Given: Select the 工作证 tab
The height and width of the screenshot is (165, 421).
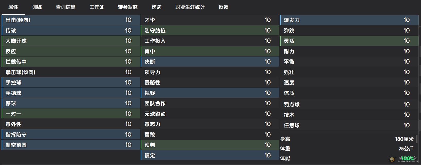Looking at the screenshot, I should click(97, 7).
